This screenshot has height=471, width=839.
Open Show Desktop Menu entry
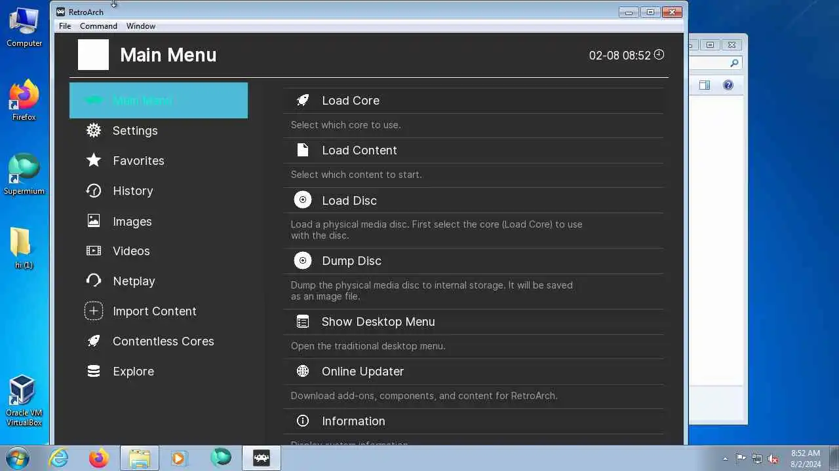[x=473, y=321]
